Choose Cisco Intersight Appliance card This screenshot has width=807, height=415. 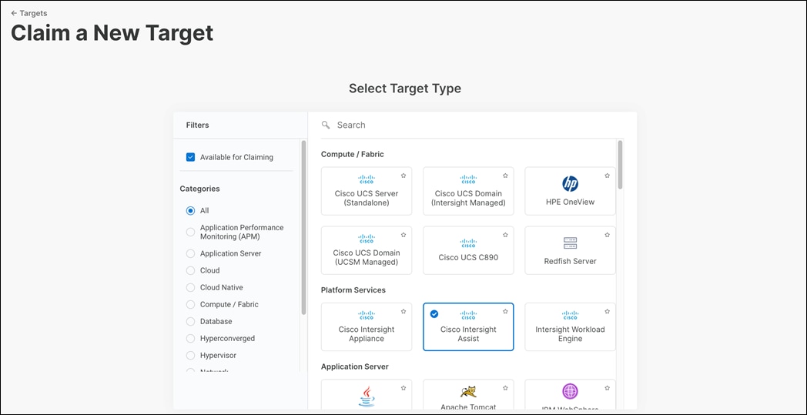click(367, 327)
